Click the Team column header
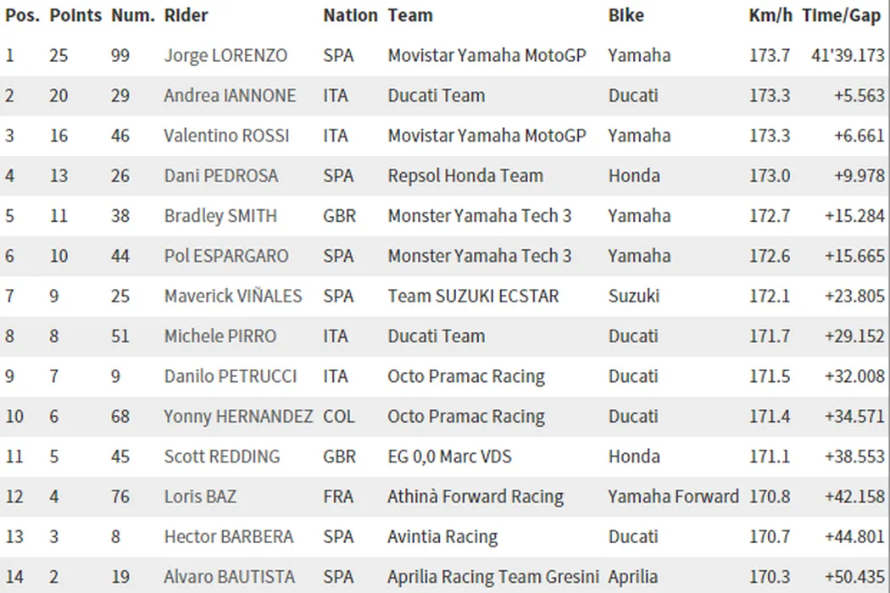890x593 pixels. click(410, 15)
